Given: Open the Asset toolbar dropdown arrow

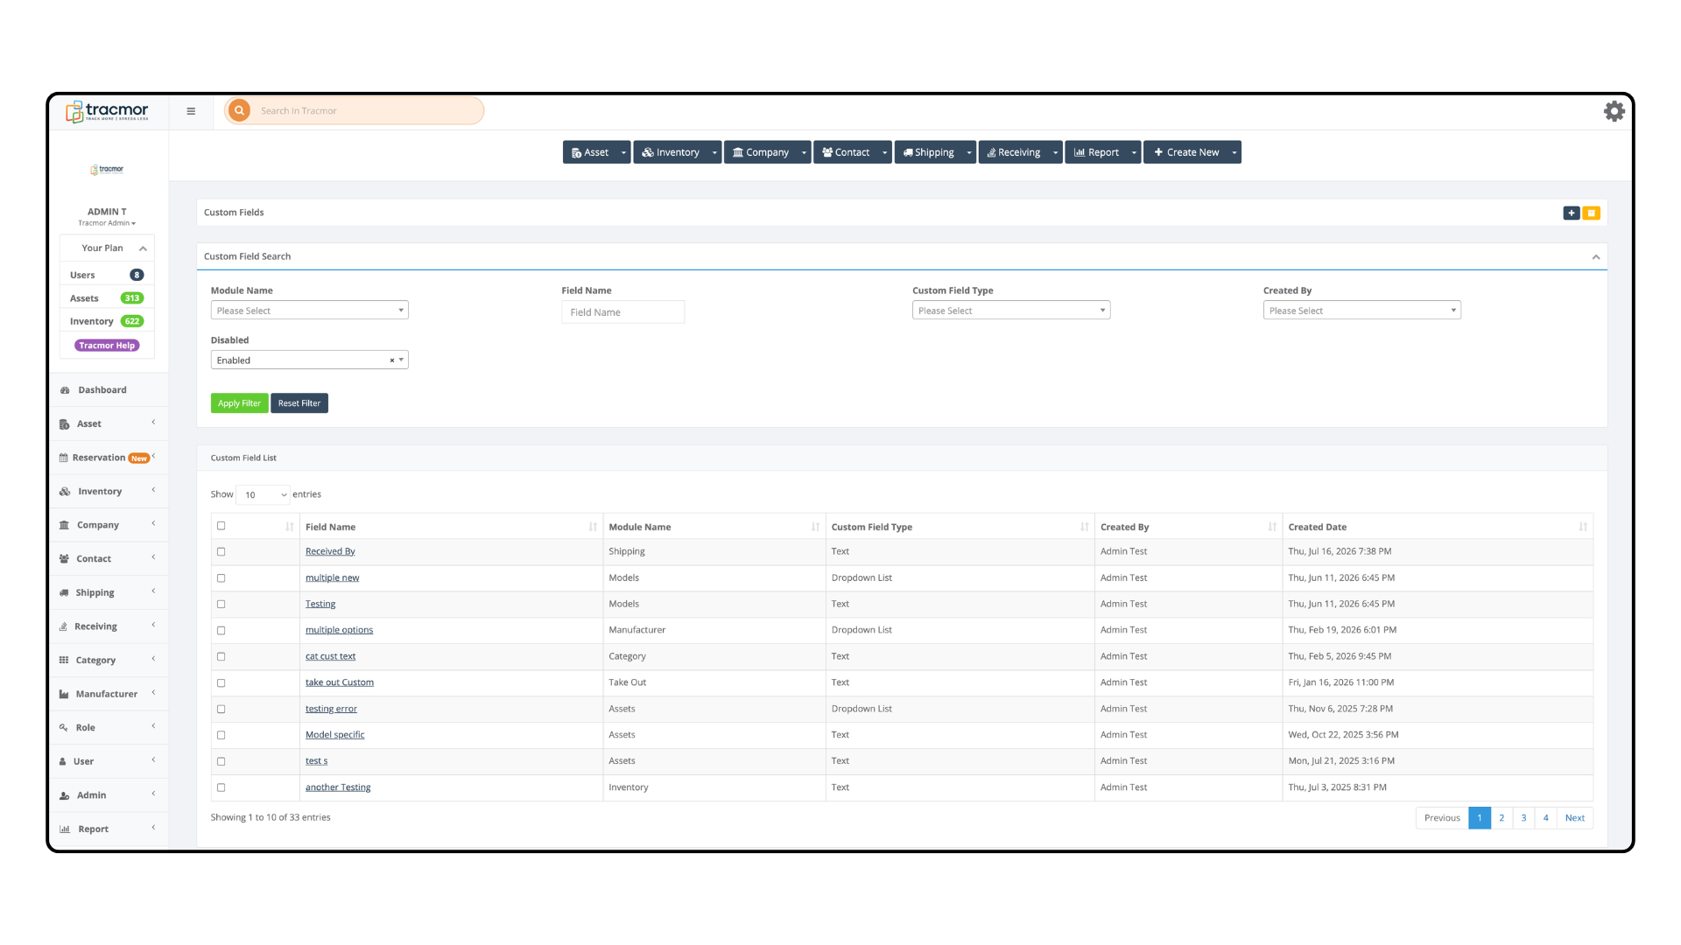Looking at the screenshot, I should [x=623, y=152].
